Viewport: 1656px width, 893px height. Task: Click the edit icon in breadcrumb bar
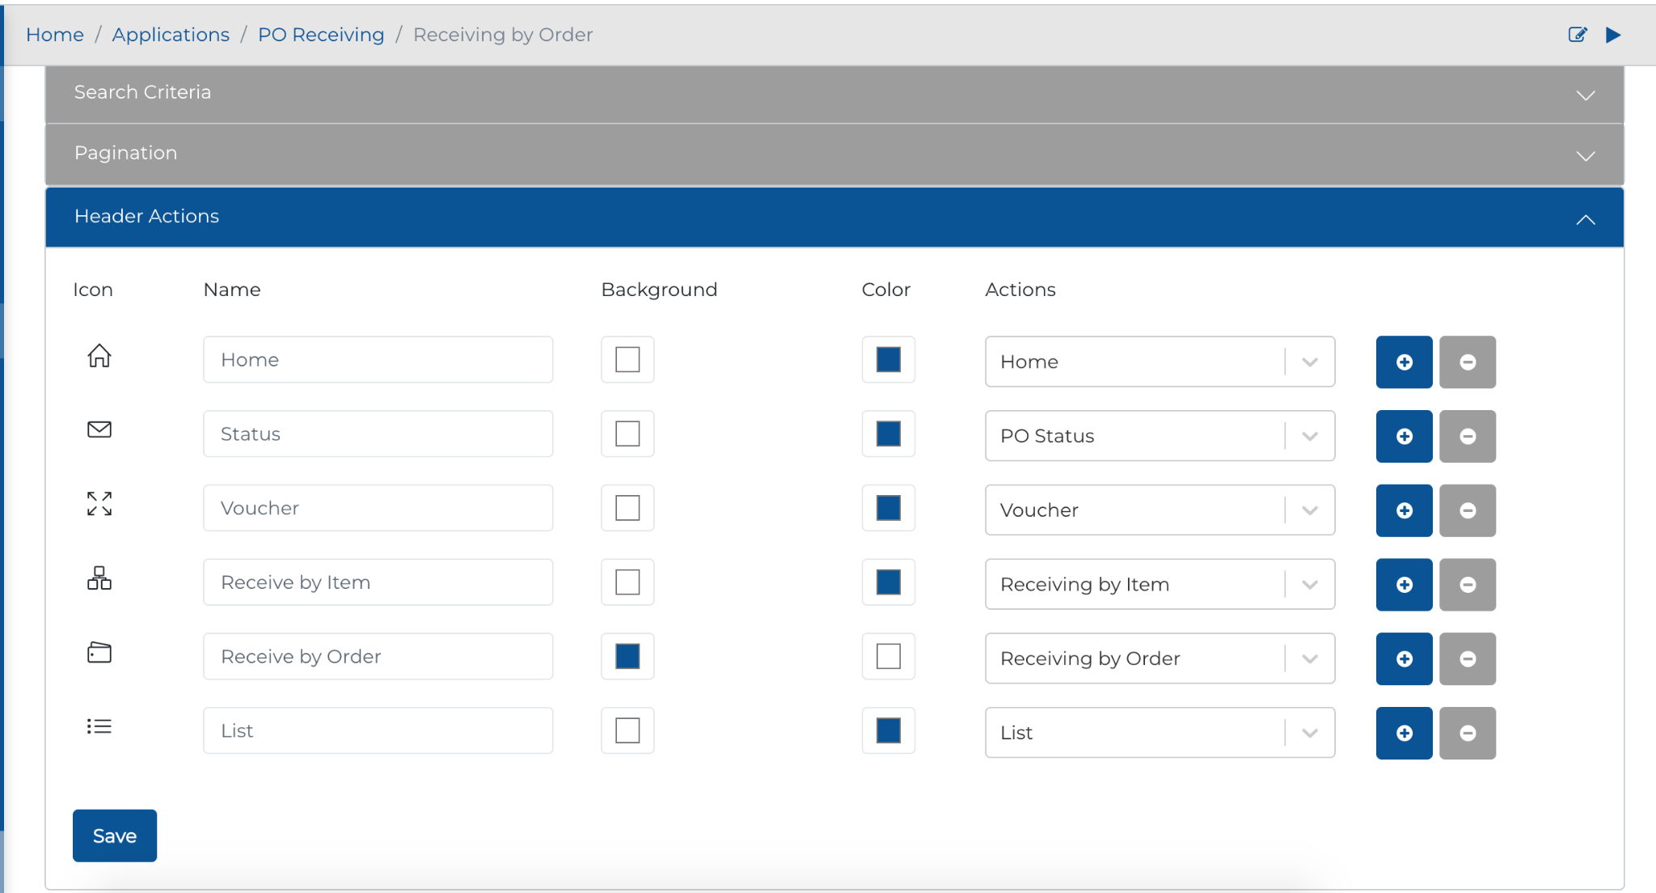(1577, 35)
